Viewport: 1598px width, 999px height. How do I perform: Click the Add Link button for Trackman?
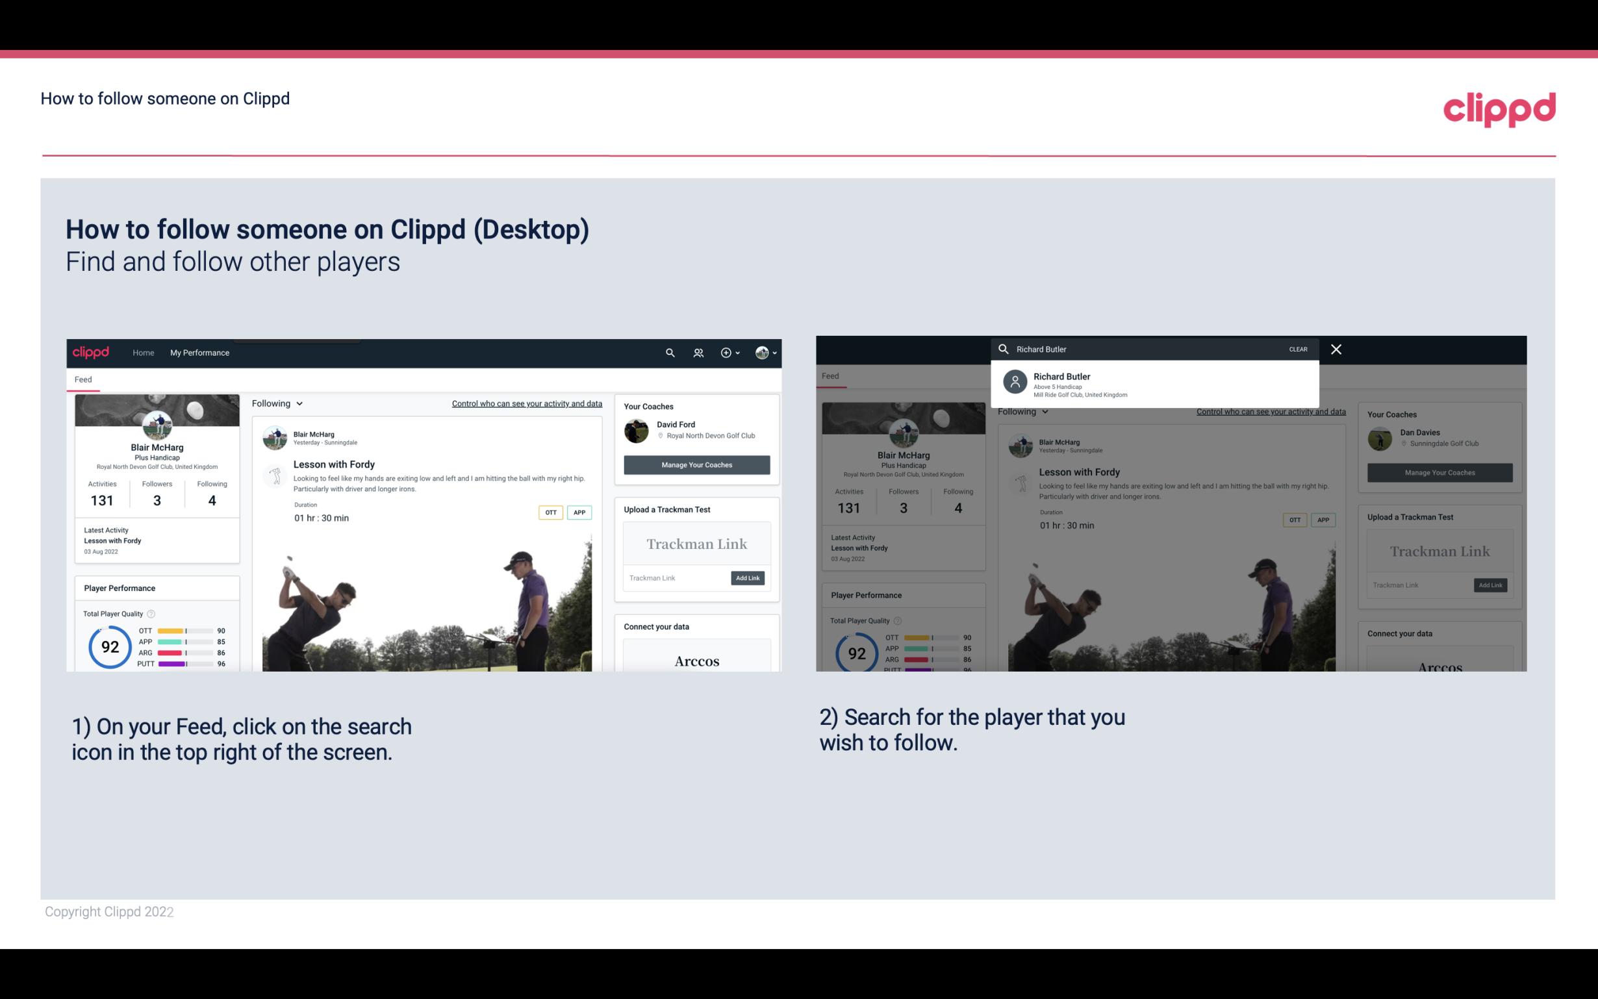point(748,577)
